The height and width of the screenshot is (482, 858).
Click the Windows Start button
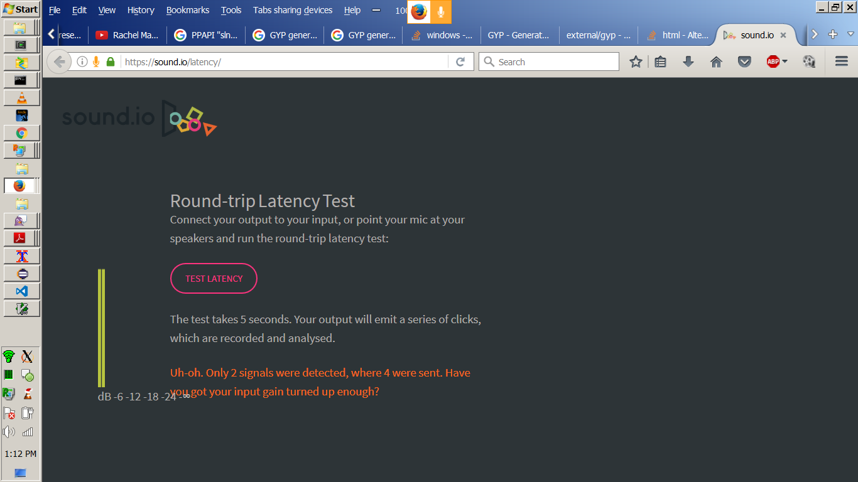21,9
